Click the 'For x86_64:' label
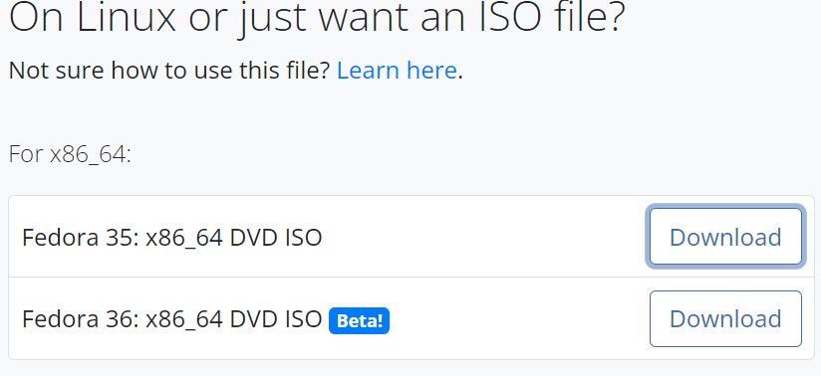This screenshot has height=376, width=821. click(70, 154)
